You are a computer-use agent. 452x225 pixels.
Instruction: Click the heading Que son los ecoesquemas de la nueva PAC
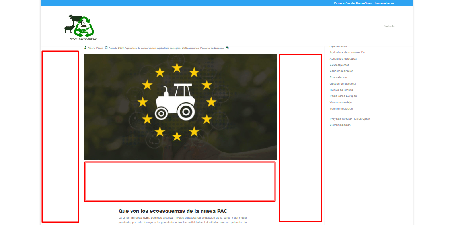tap(173, 211)
